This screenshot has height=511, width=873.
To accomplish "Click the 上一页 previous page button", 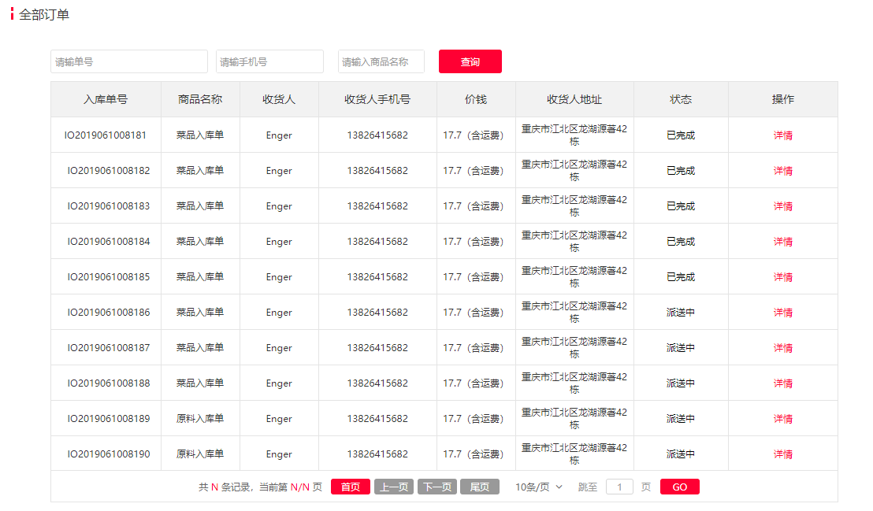I will [393, 487].
